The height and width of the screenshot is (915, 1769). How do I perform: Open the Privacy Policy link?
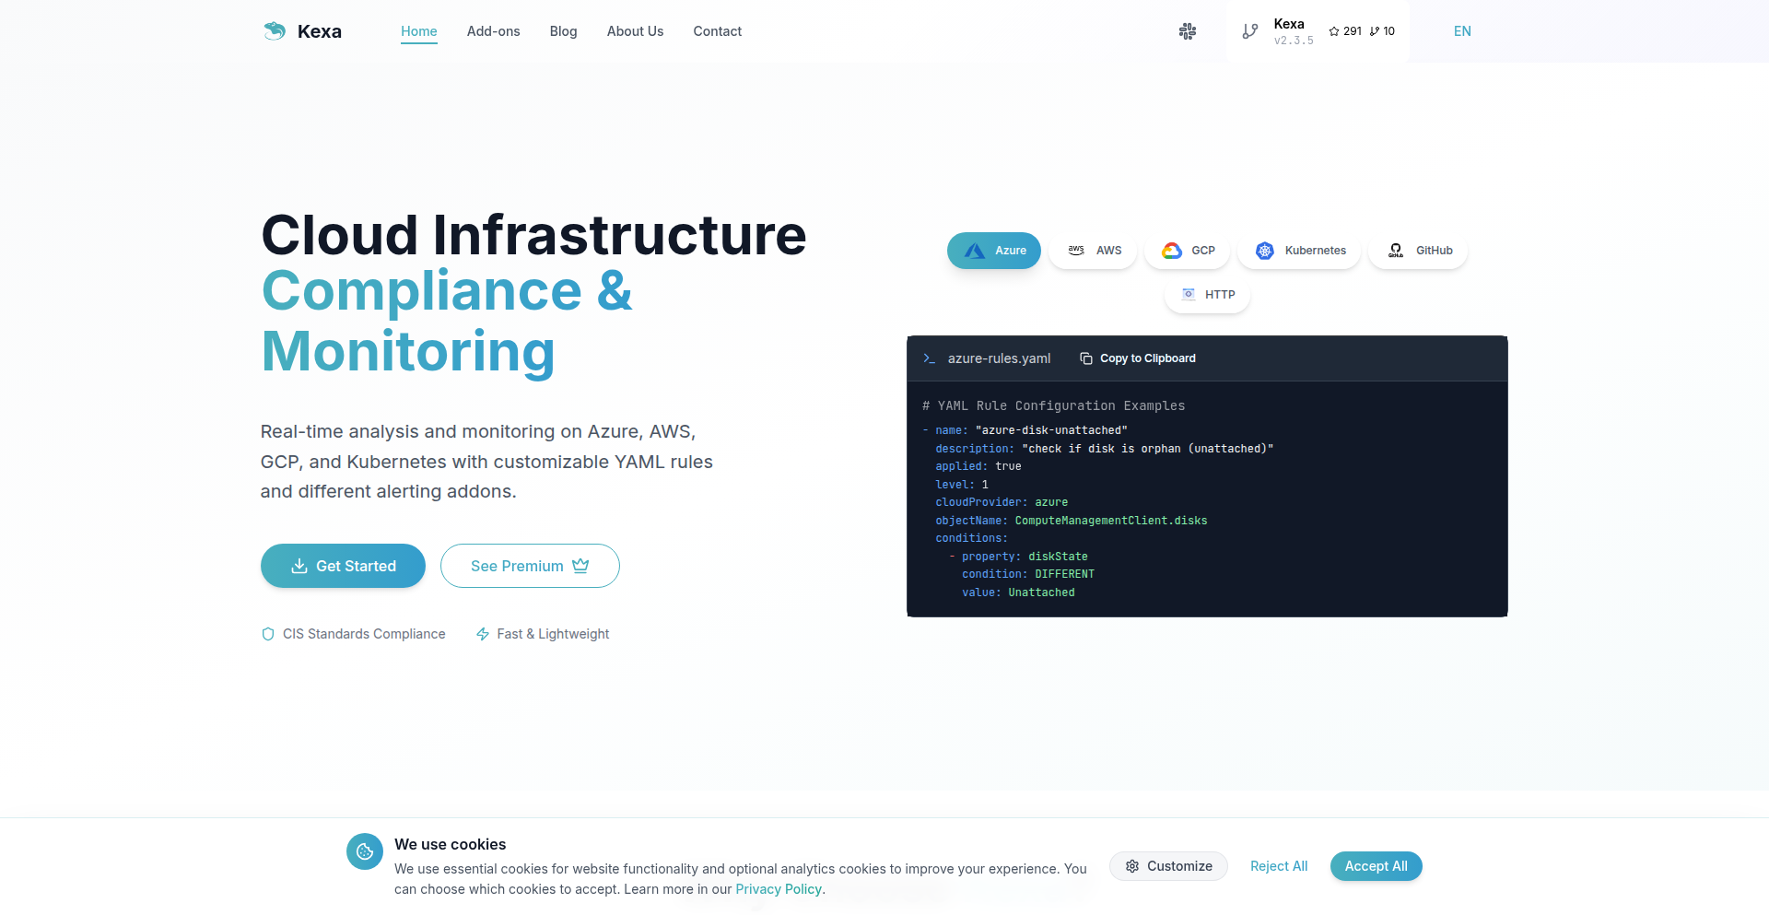click(x=779, y=889)
